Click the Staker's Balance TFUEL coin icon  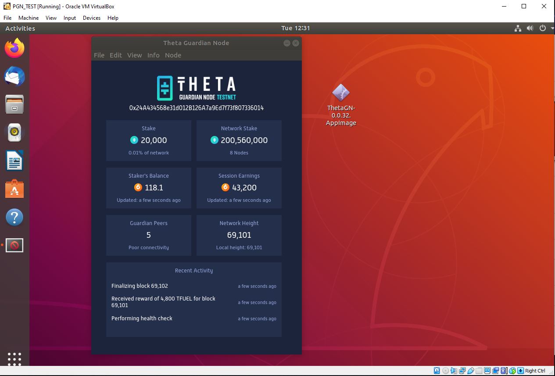coord(138,187)
